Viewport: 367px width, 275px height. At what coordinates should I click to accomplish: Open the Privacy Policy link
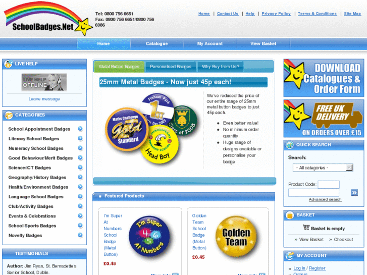pos(276,14)
